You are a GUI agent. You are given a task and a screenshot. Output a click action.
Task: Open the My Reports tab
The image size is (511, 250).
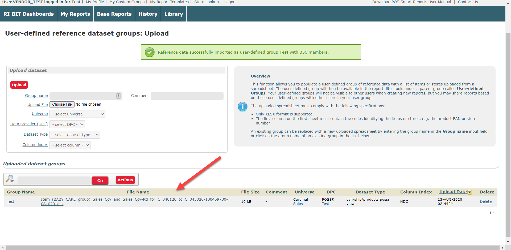pos(75,14)
